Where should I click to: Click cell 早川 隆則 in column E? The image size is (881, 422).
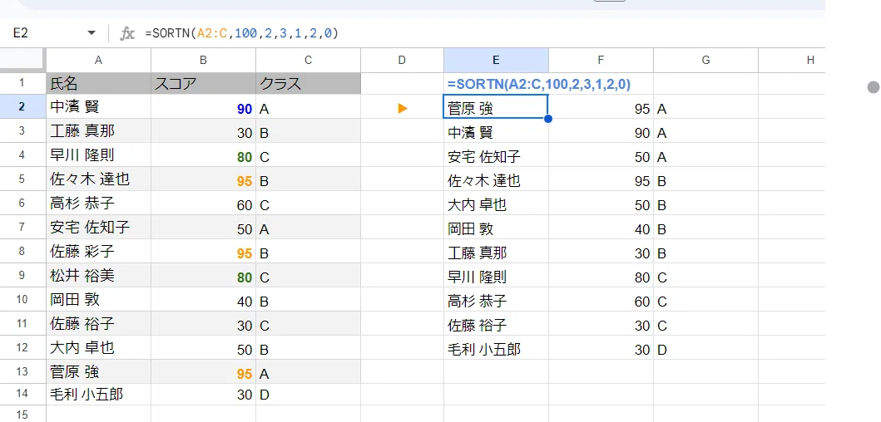pyautogui.click(x=496, y=277)
